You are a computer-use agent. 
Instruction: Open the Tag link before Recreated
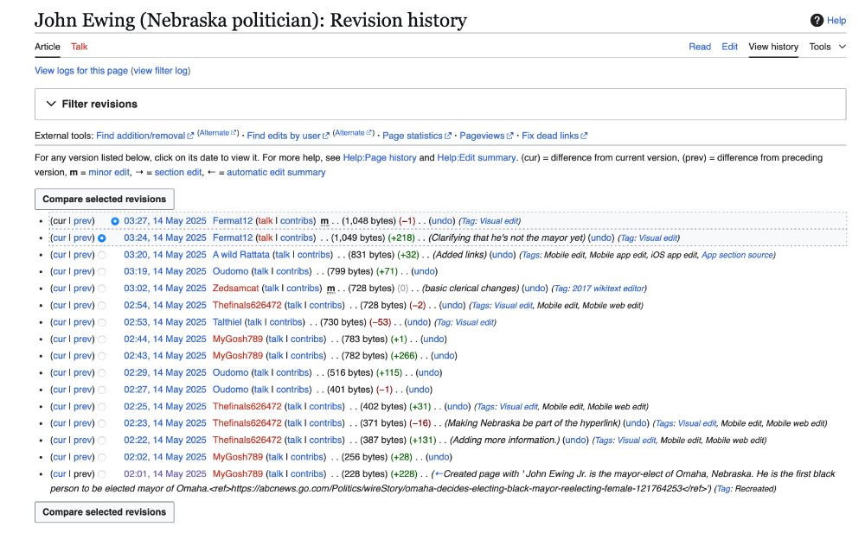pyautogui.click(x=723, y=489)
